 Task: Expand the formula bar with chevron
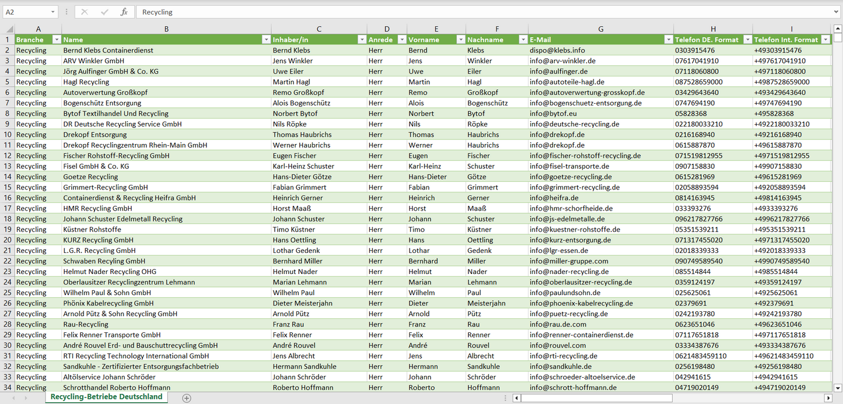(x=837, y=12)
